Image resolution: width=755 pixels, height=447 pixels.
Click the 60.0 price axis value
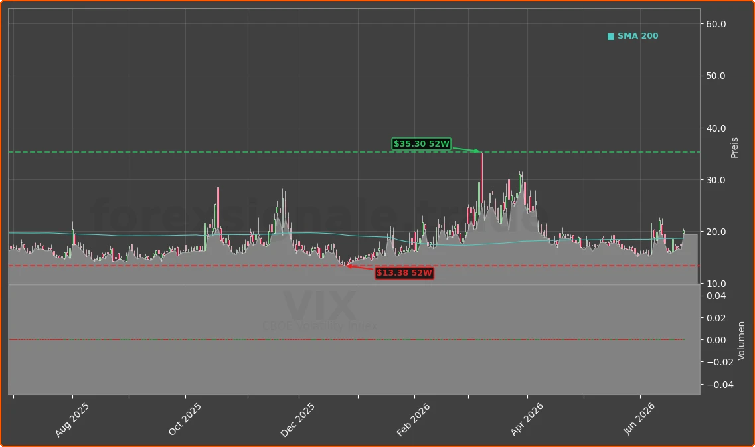pos(716,24)
